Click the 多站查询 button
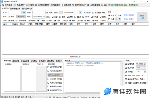 (x=21, y=17)
